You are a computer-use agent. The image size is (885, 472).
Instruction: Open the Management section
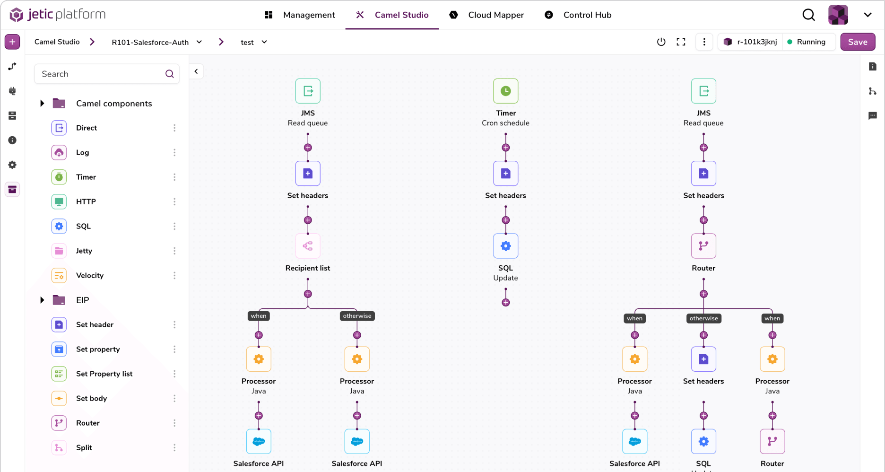[x=309, y=15]
